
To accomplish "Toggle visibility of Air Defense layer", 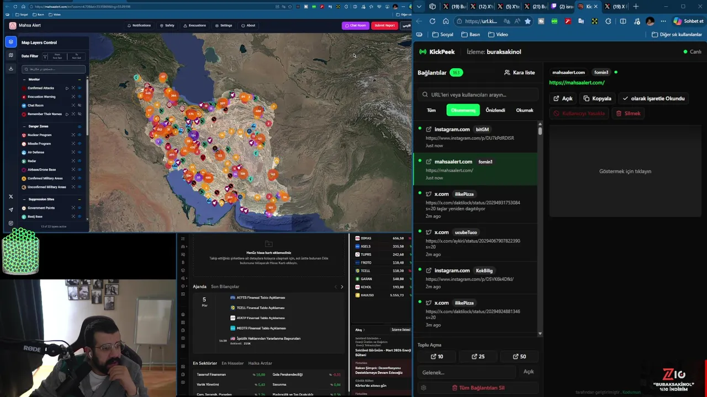I will tap(80, 152).
